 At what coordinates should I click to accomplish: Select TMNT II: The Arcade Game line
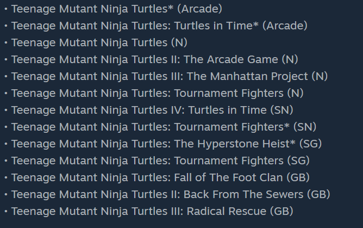point(154,59)
